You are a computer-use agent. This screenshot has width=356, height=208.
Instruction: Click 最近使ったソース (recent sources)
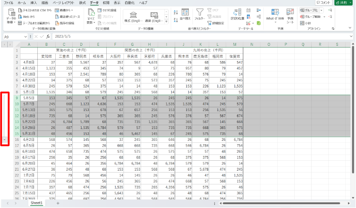[68, 17]
